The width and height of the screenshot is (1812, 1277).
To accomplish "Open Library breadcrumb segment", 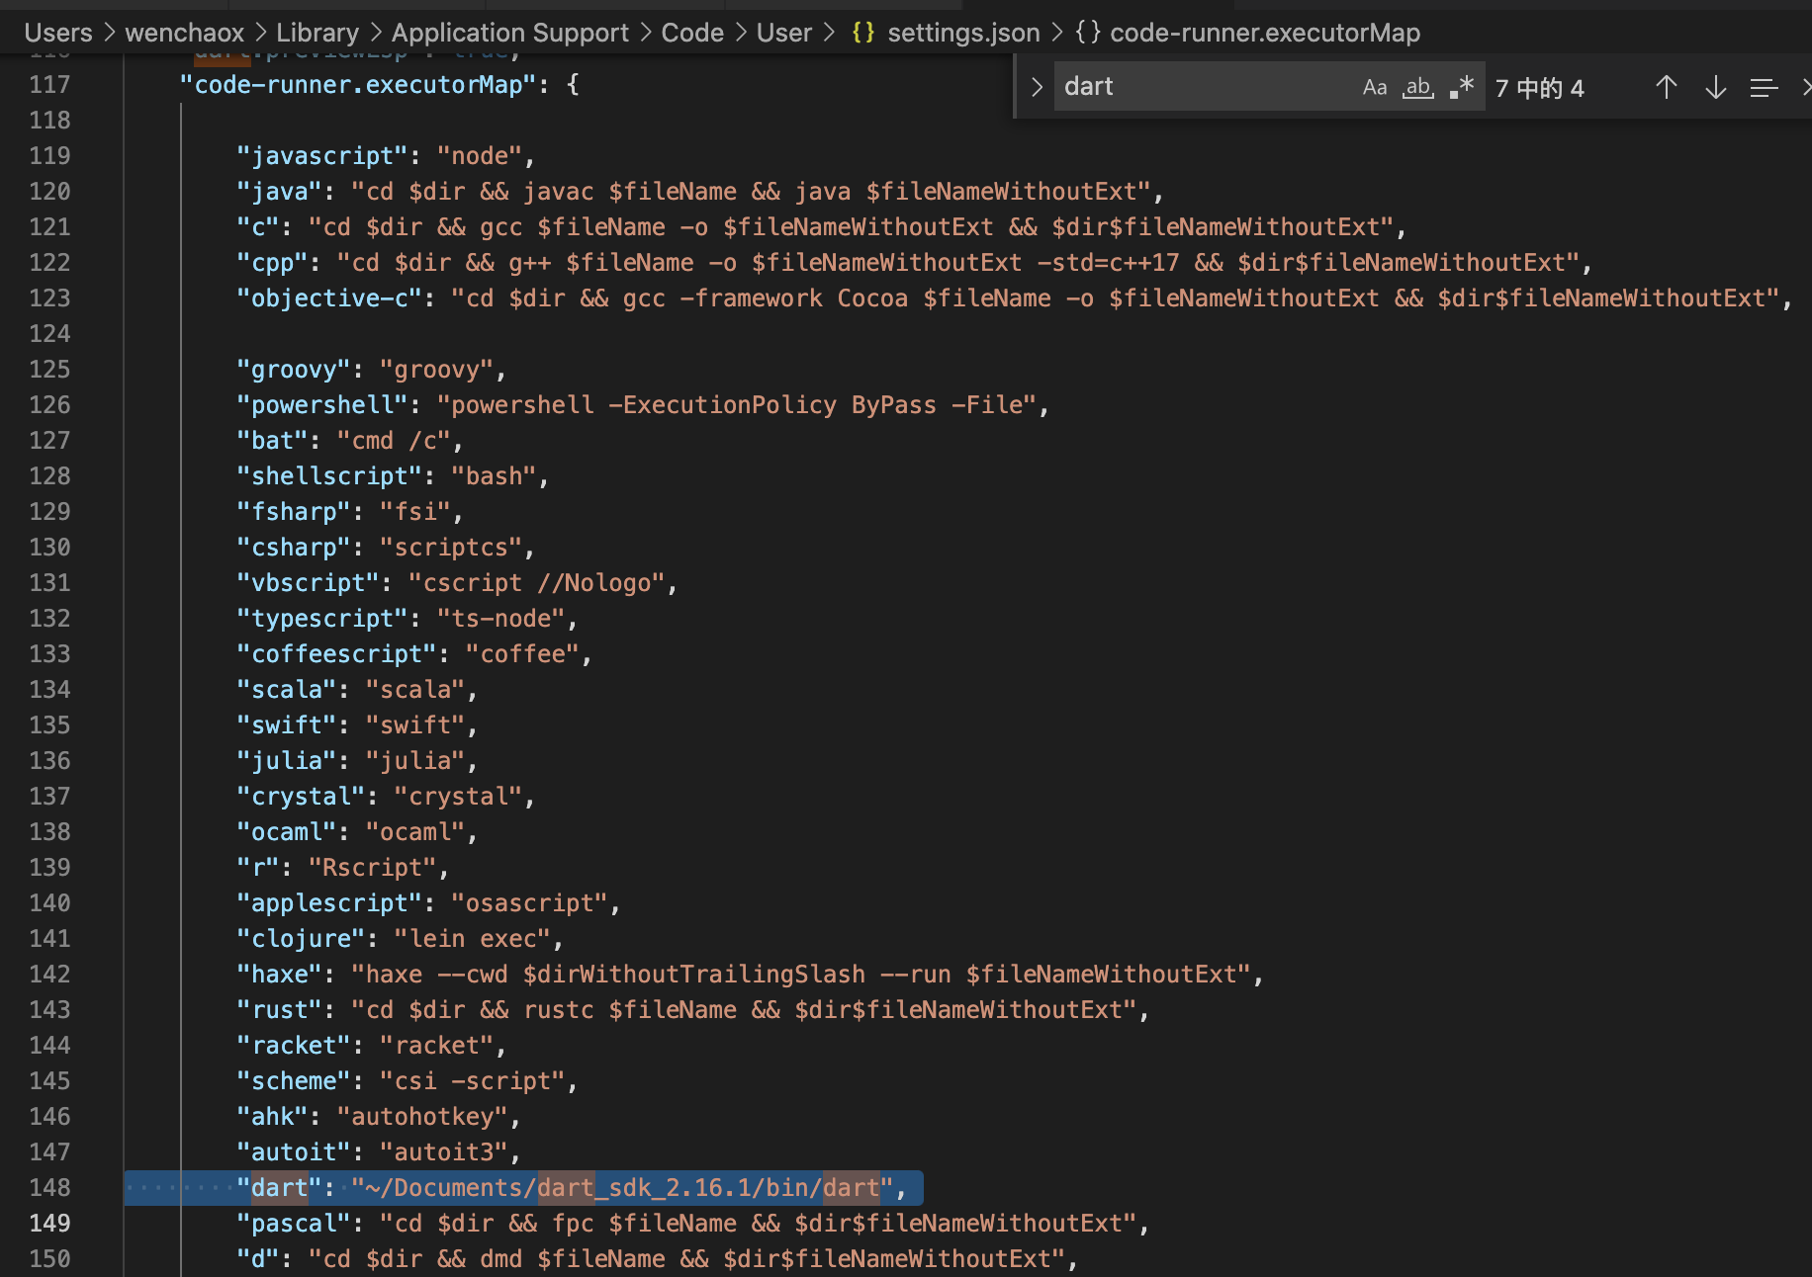I will 317,33.
